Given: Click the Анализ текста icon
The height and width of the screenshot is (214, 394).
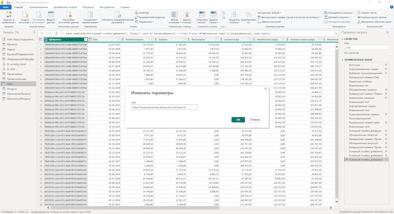Looking at the screenshot, I should (359, 12).
